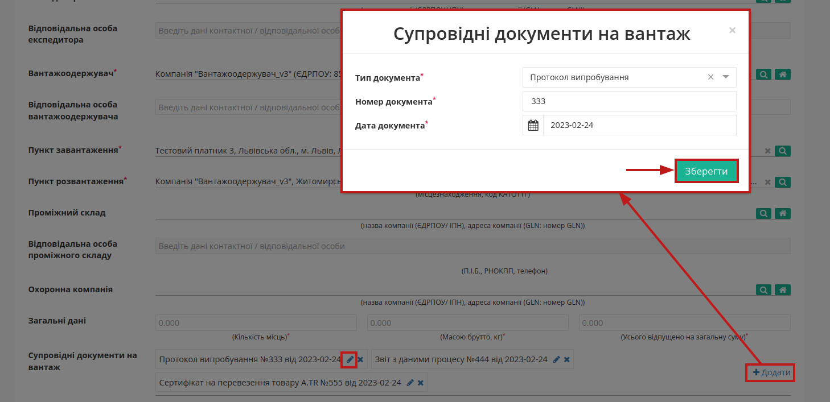Click Усього відпущено на загальну суму field
Viewport: 830px width, 402px height.
click(x=685, y=322)
